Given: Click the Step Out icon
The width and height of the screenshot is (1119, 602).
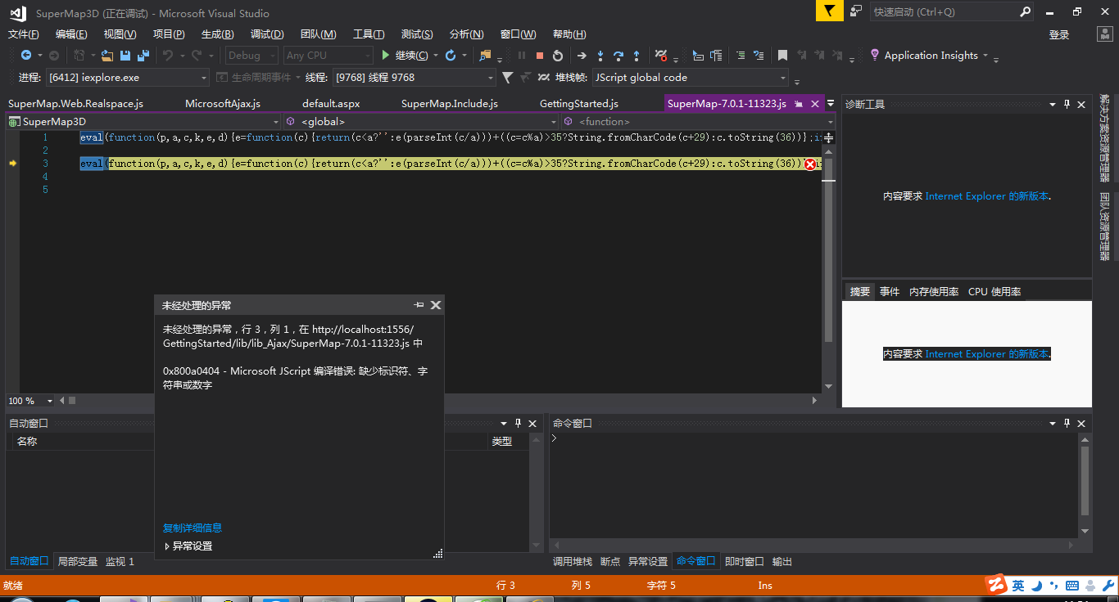Looking at the screenshot, I should click(x=637, y=56).
